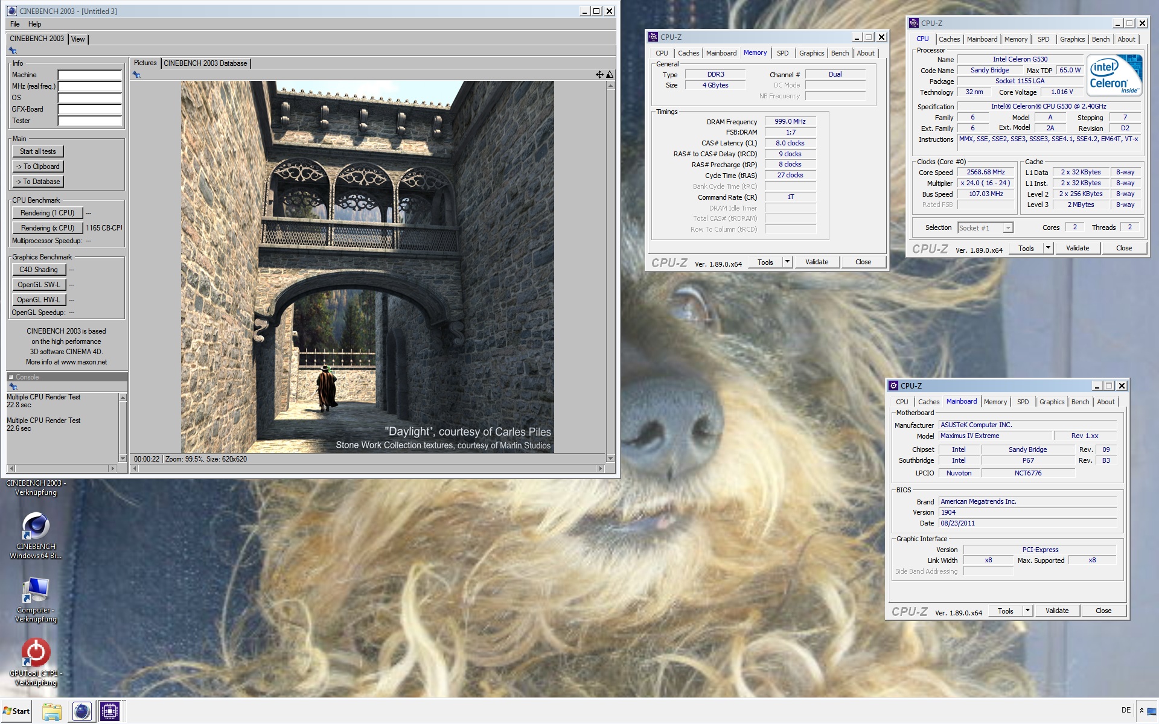The height and width of the screenshot is (724, 1159).
Task: Open Bench tab in Mainboard CPU-Z window
Action: coord(1080,402)
